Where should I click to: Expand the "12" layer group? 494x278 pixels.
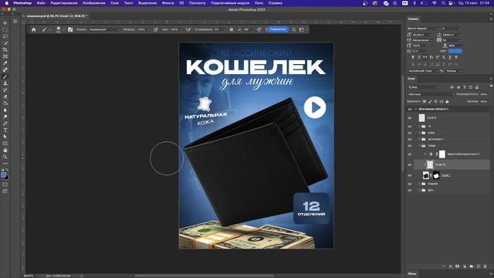point(419,127)
